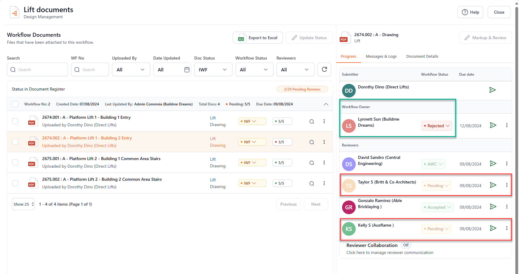Click the Update Status button

[309, 38]
